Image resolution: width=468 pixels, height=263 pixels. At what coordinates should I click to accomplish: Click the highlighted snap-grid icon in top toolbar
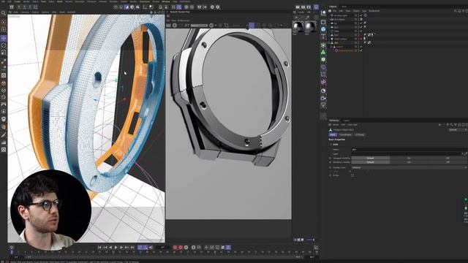178,7
